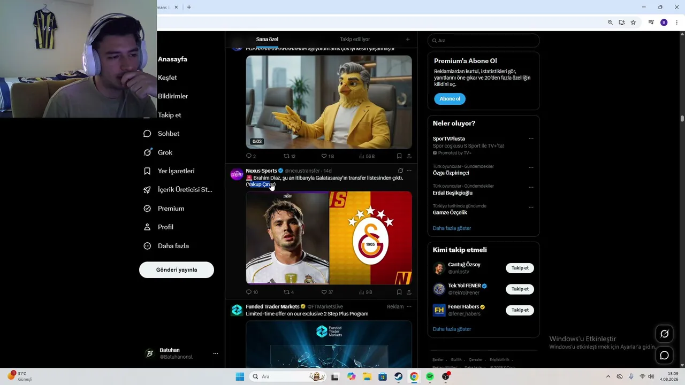This screenshot has height=385, width=685.
Task: Open the Profil person icon
Action: coord(147,227)
